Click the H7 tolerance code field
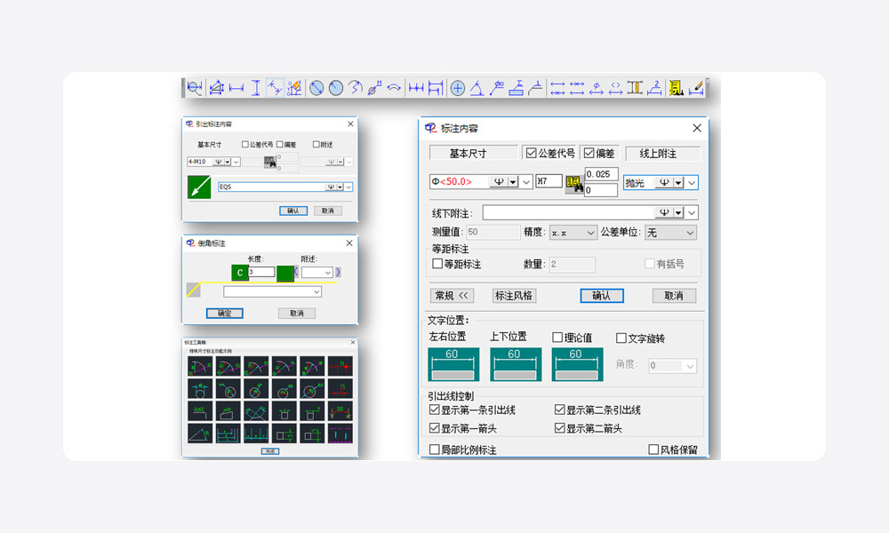This screenshot has height=533, width=889. coord(549,181)
